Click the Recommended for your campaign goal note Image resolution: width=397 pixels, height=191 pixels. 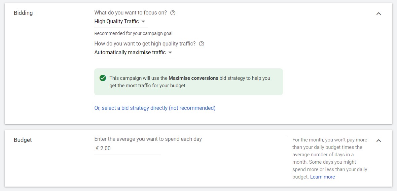click(x=133, y=33)
